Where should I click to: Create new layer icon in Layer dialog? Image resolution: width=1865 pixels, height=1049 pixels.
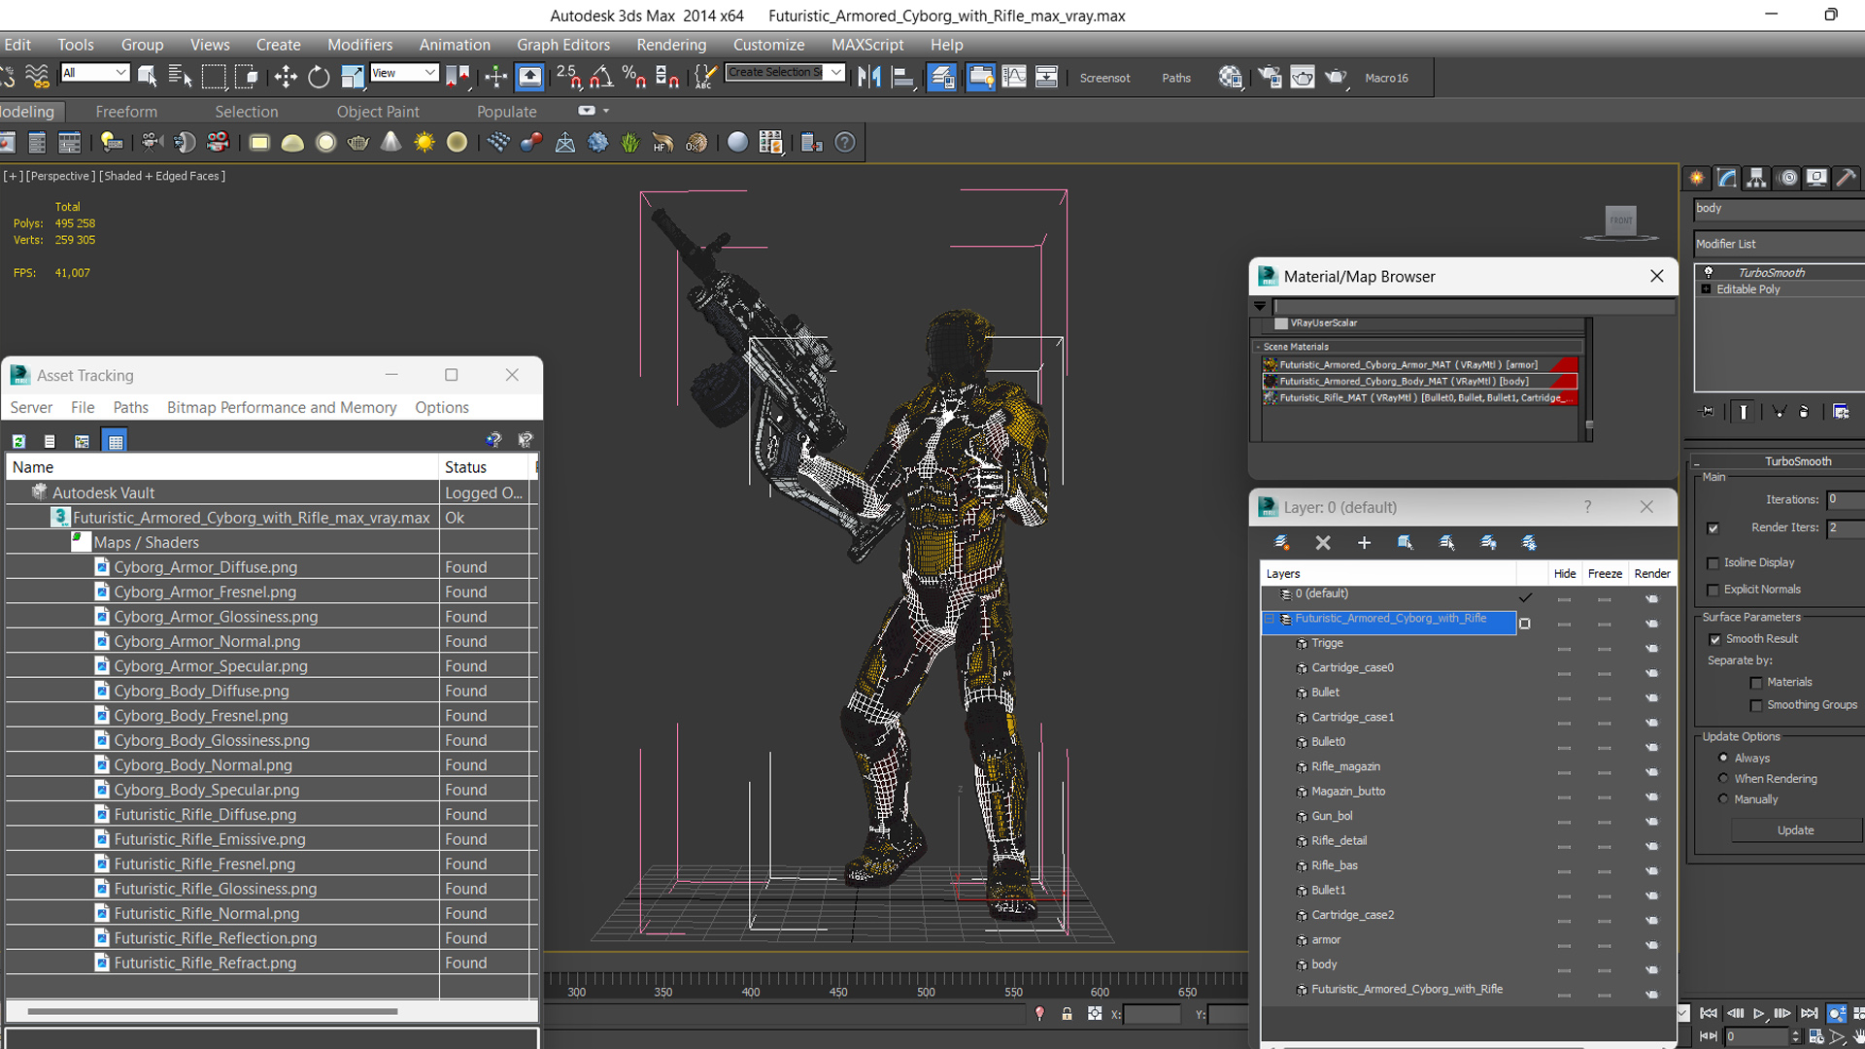pos(1282,543)
